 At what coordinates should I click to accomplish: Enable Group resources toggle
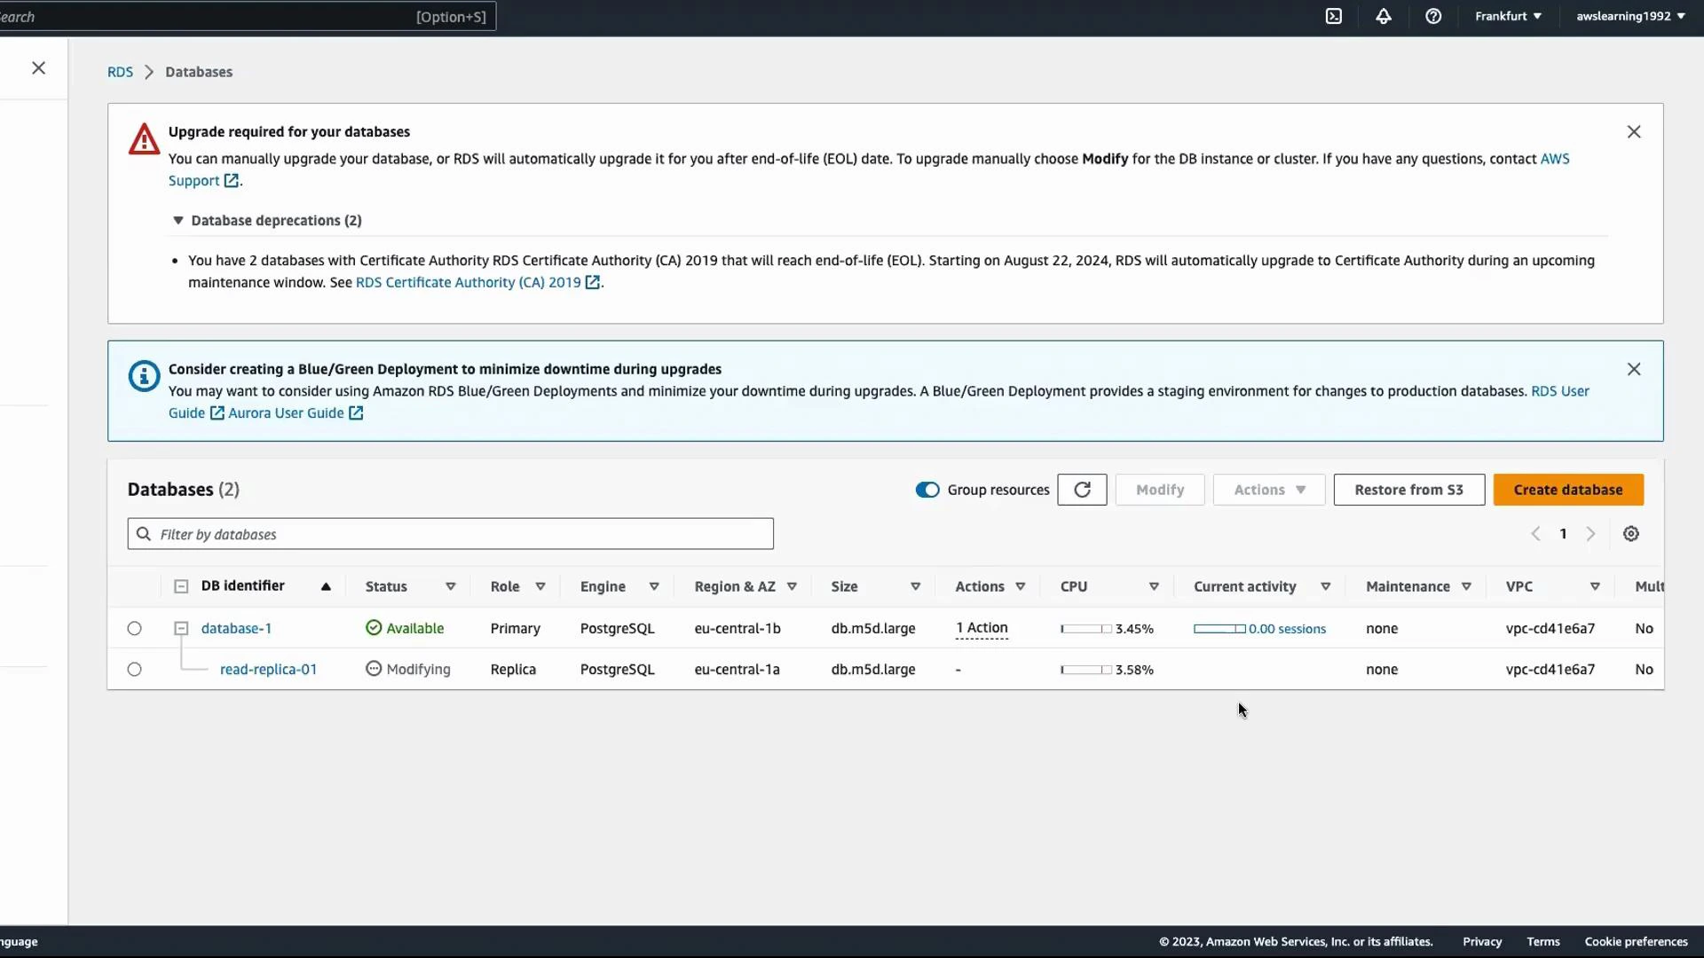[928, 489]
